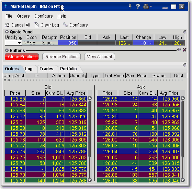Click the Status column header in Orders
The width and height of the screenshot is (192, 189).
(159, 75)
